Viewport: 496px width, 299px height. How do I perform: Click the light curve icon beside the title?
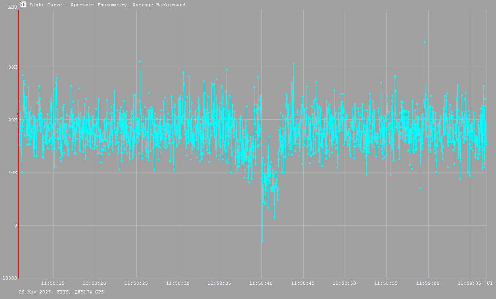tap(23, 5)
